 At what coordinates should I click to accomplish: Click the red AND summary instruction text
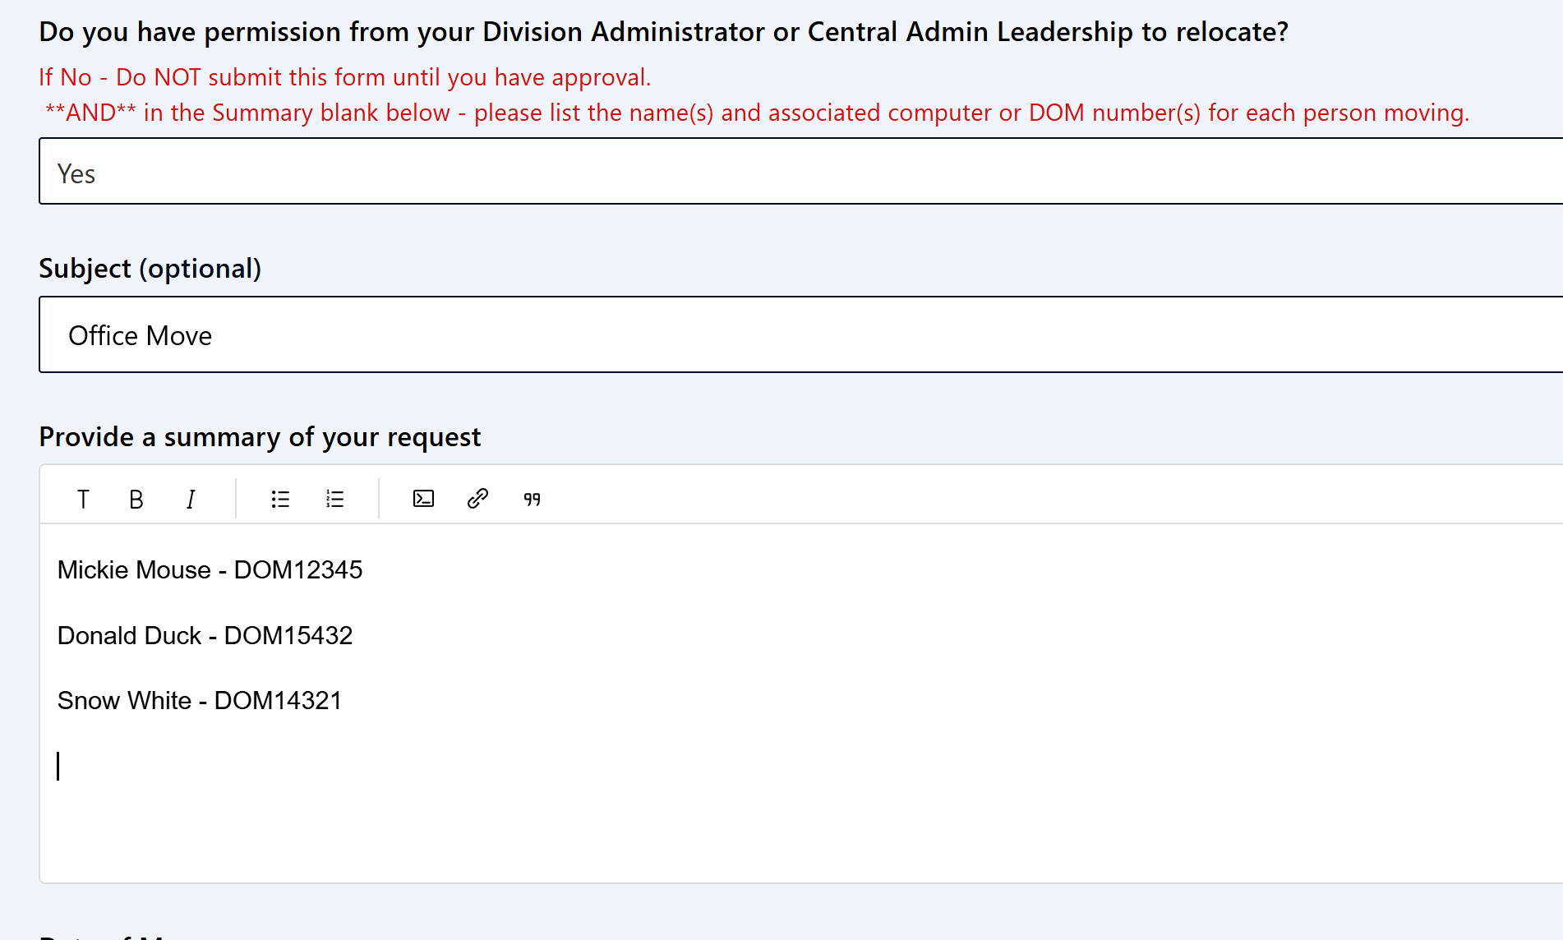[757, 113]
